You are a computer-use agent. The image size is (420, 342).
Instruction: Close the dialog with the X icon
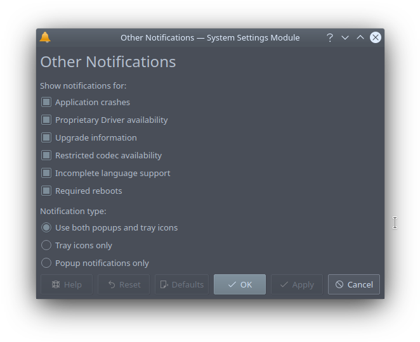point(375,37)
